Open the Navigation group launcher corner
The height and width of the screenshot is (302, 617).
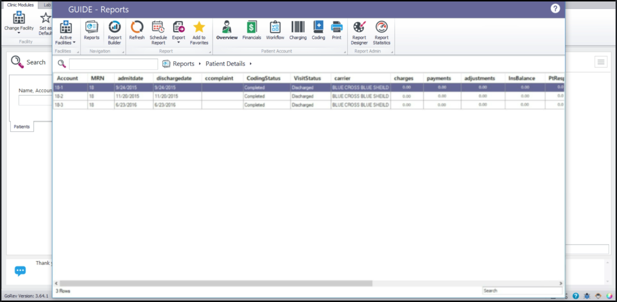pyautogui.click(x=123, y=52)
